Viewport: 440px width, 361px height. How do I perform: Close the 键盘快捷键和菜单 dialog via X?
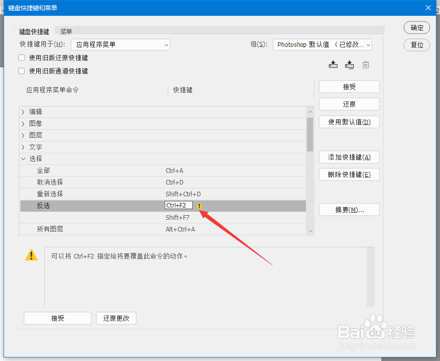428,8
